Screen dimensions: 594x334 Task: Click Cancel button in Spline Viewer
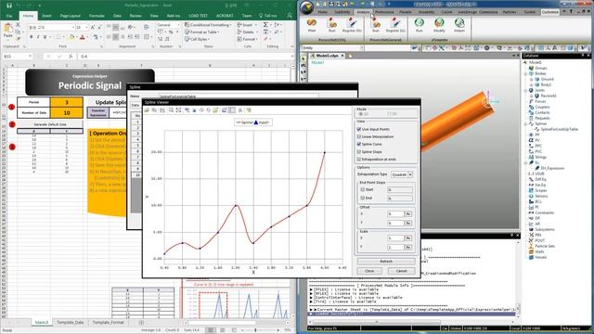401,271
